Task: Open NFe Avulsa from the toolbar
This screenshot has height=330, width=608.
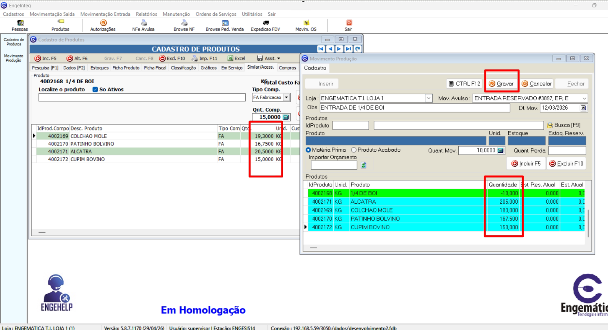Action: pyautogui.click(x=143, y=23)
